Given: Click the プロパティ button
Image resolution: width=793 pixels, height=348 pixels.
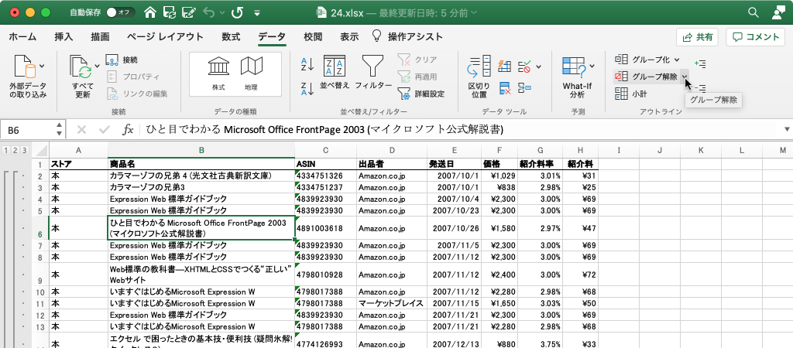Looking at the screenshot, I should pos(133,77).
